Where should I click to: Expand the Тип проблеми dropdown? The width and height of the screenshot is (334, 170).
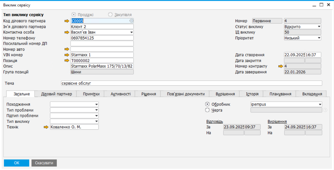[97, 110]
